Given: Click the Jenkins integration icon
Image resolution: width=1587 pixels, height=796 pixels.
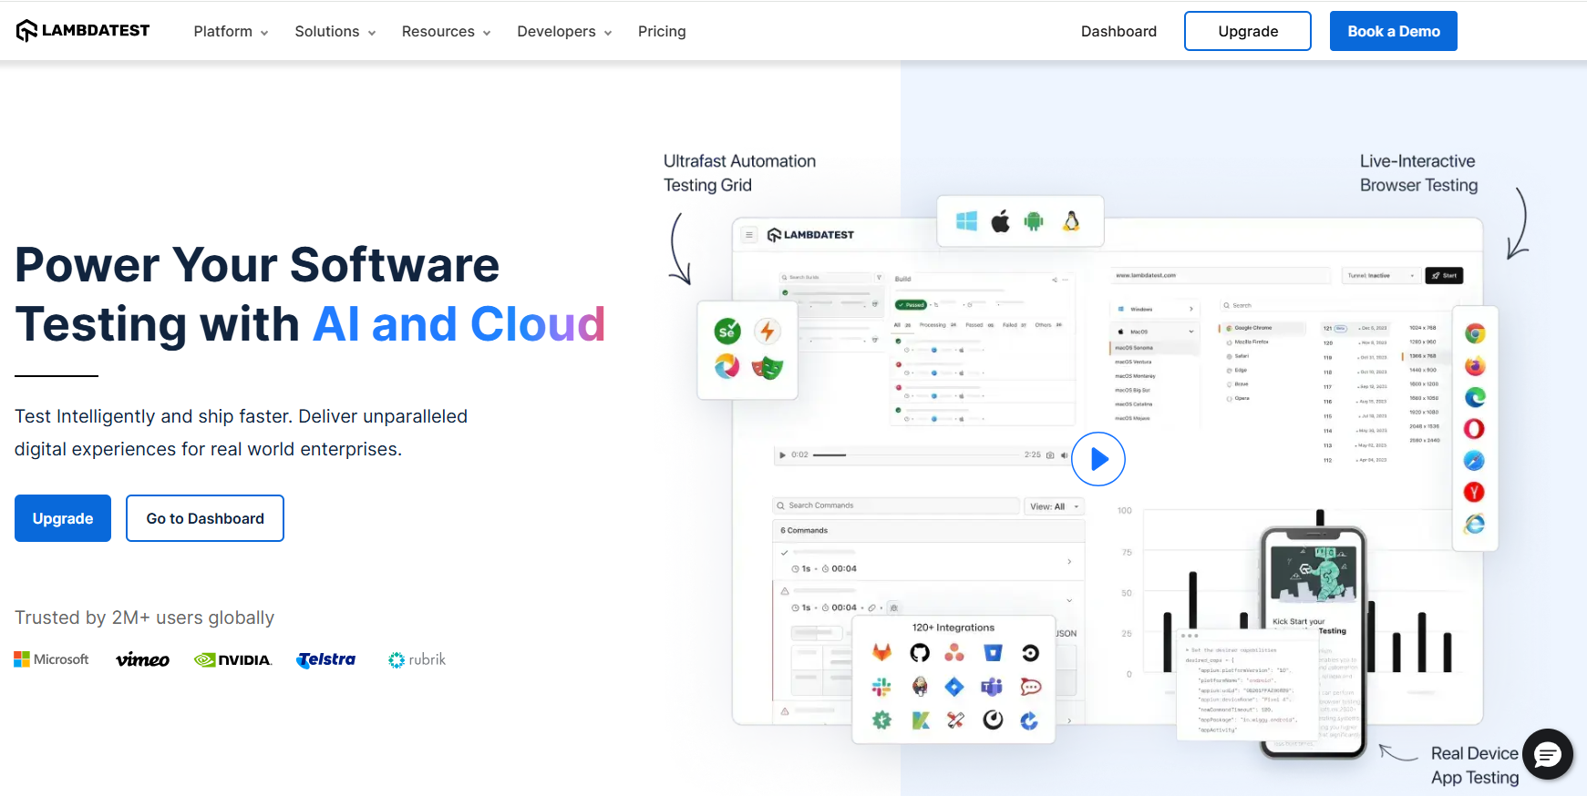Looking at the screenshot, I should (920, 687).
